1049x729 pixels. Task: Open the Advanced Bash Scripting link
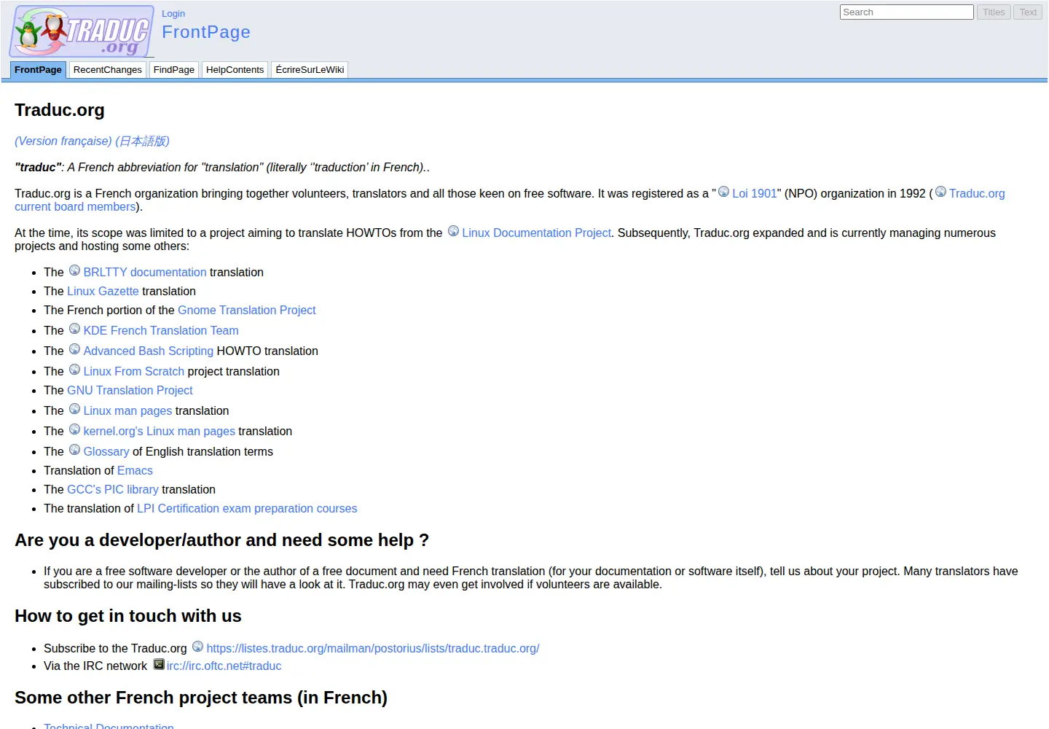pyautogui.click(x=149, y=351)
